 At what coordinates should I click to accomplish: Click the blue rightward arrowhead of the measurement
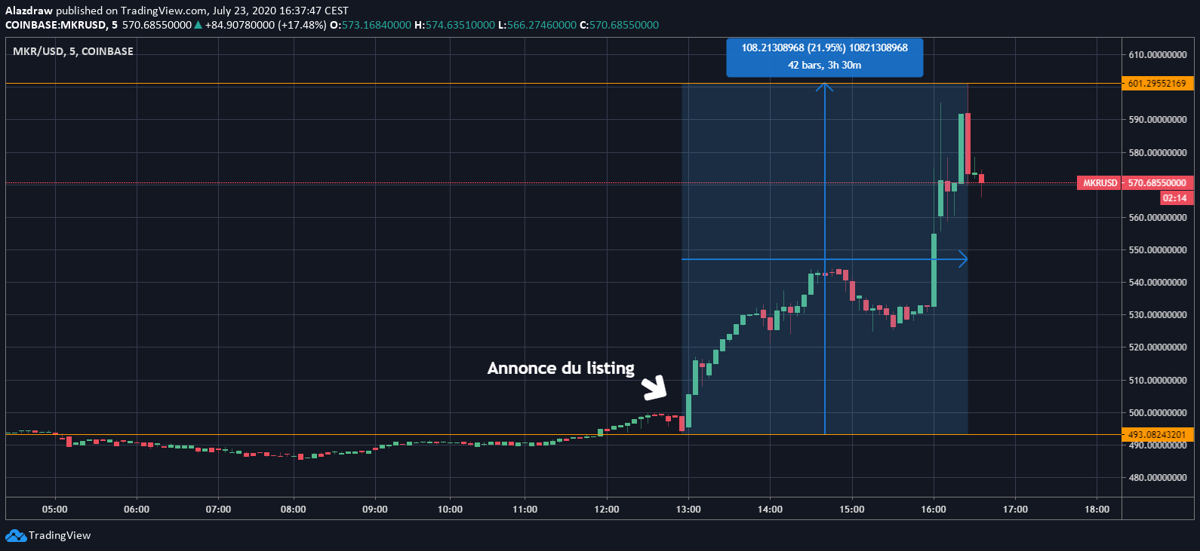point(963,259)
